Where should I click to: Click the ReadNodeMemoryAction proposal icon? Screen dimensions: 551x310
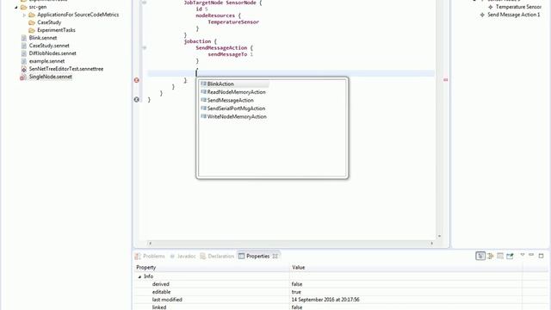pyautogui.click(x=203, y=92)
